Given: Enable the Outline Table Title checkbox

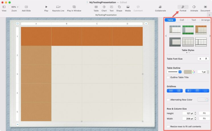Looking at the screenshot, I should click(x=168, y=77).
